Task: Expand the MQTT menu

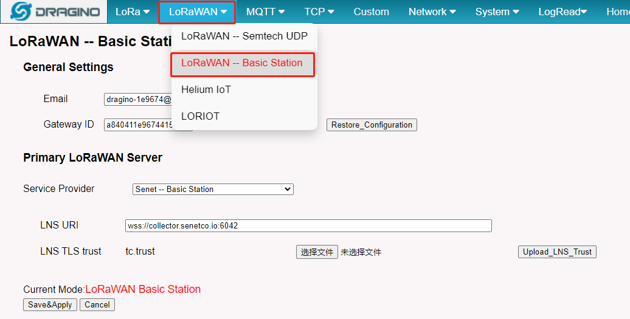Action: pos(265,12)
